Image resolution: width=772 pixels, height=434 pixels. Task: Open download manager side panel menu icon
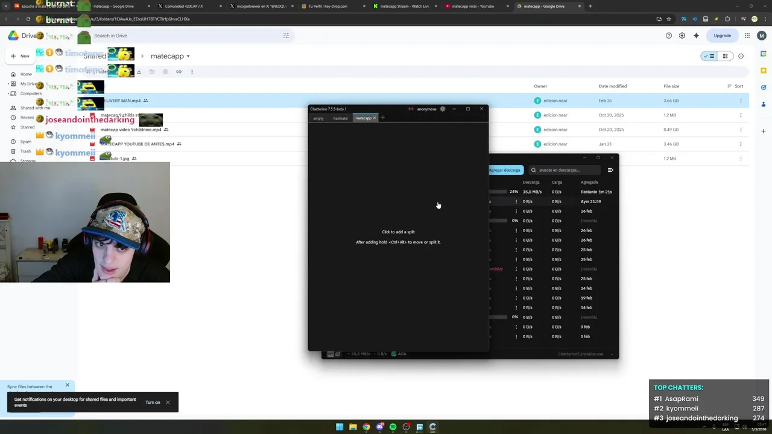click(x=610, y=170)
